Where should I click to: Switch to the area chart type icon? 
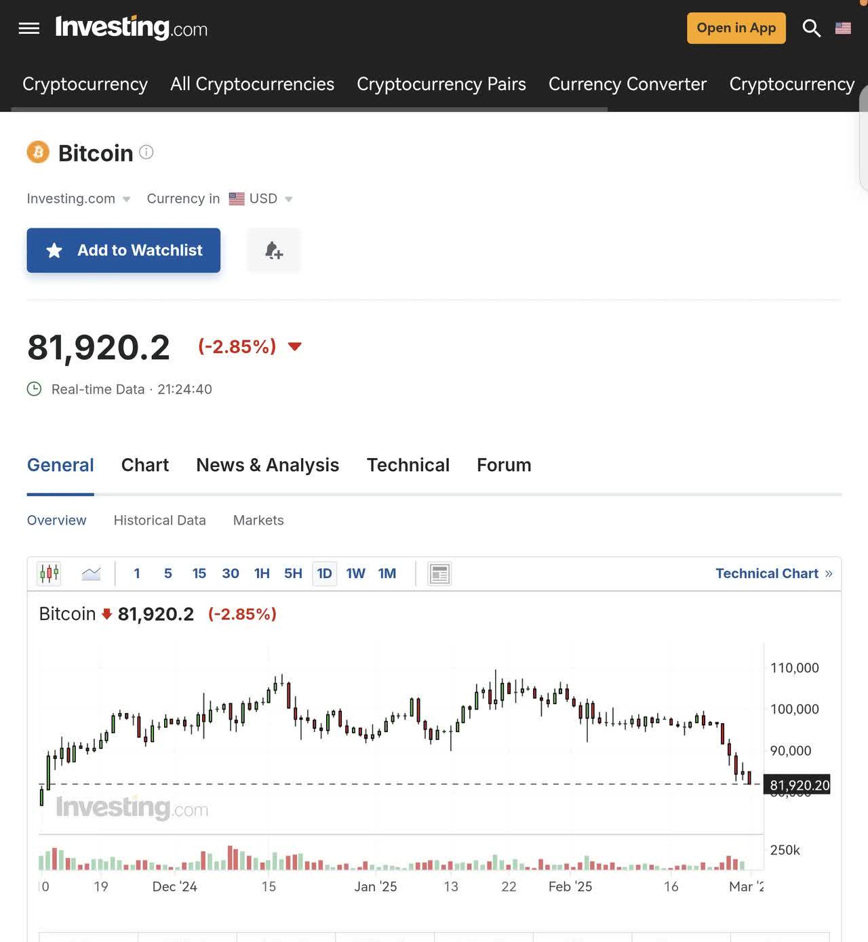[x=91, y=574]
